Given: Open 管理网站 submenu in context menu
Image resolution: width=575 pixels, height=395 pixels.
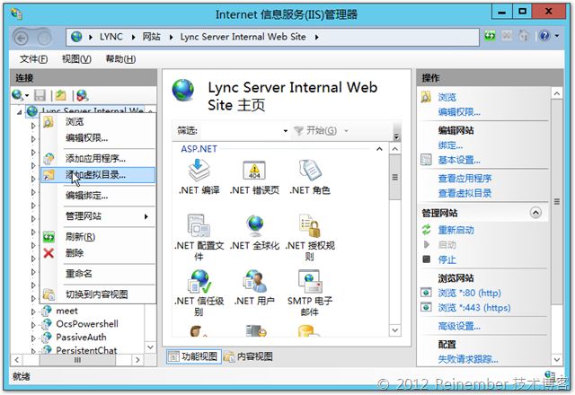Looking at the screenshot, I should tap(98, 216).
